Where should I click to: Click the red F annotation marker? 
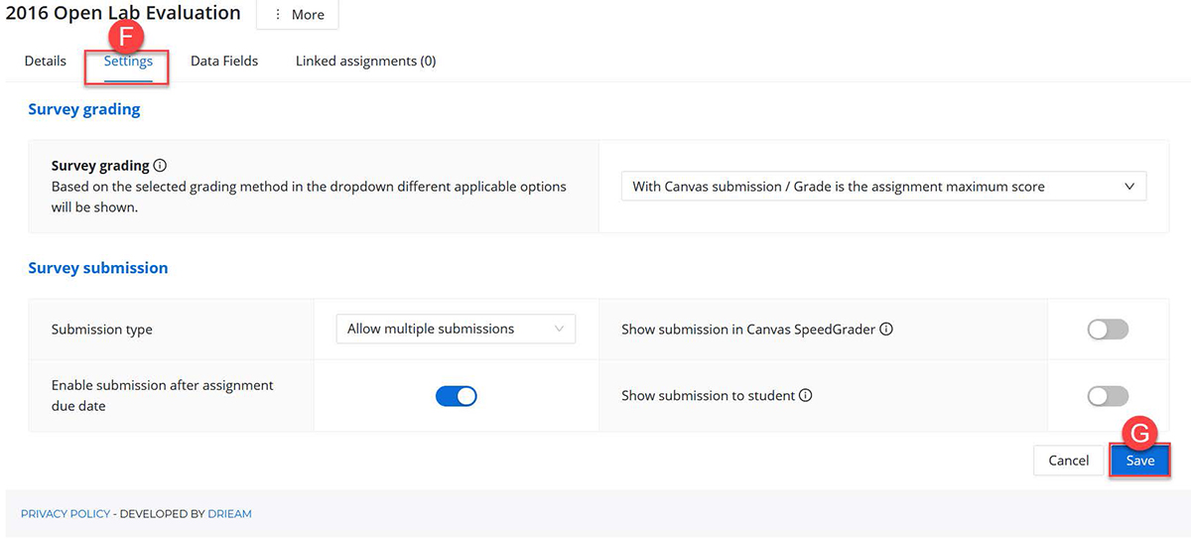(125, 37)
